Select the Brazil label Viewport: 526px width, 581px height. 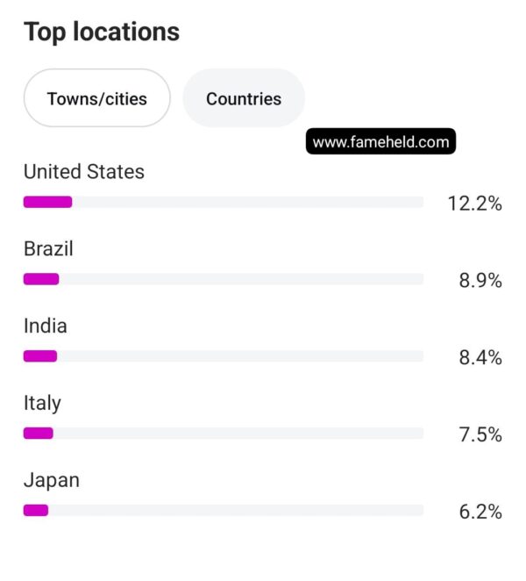[48, 248]
